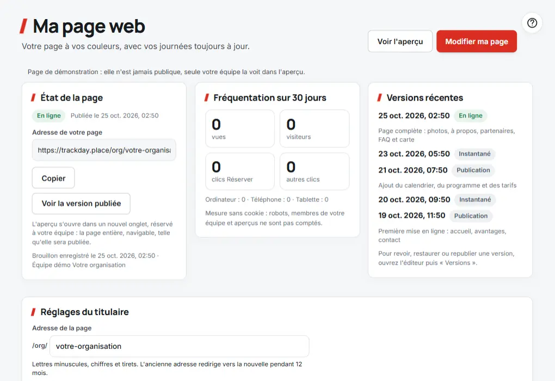555x381 pixels.
Task: Click the Ajout du calendrier version description
Action: (447, 186)
